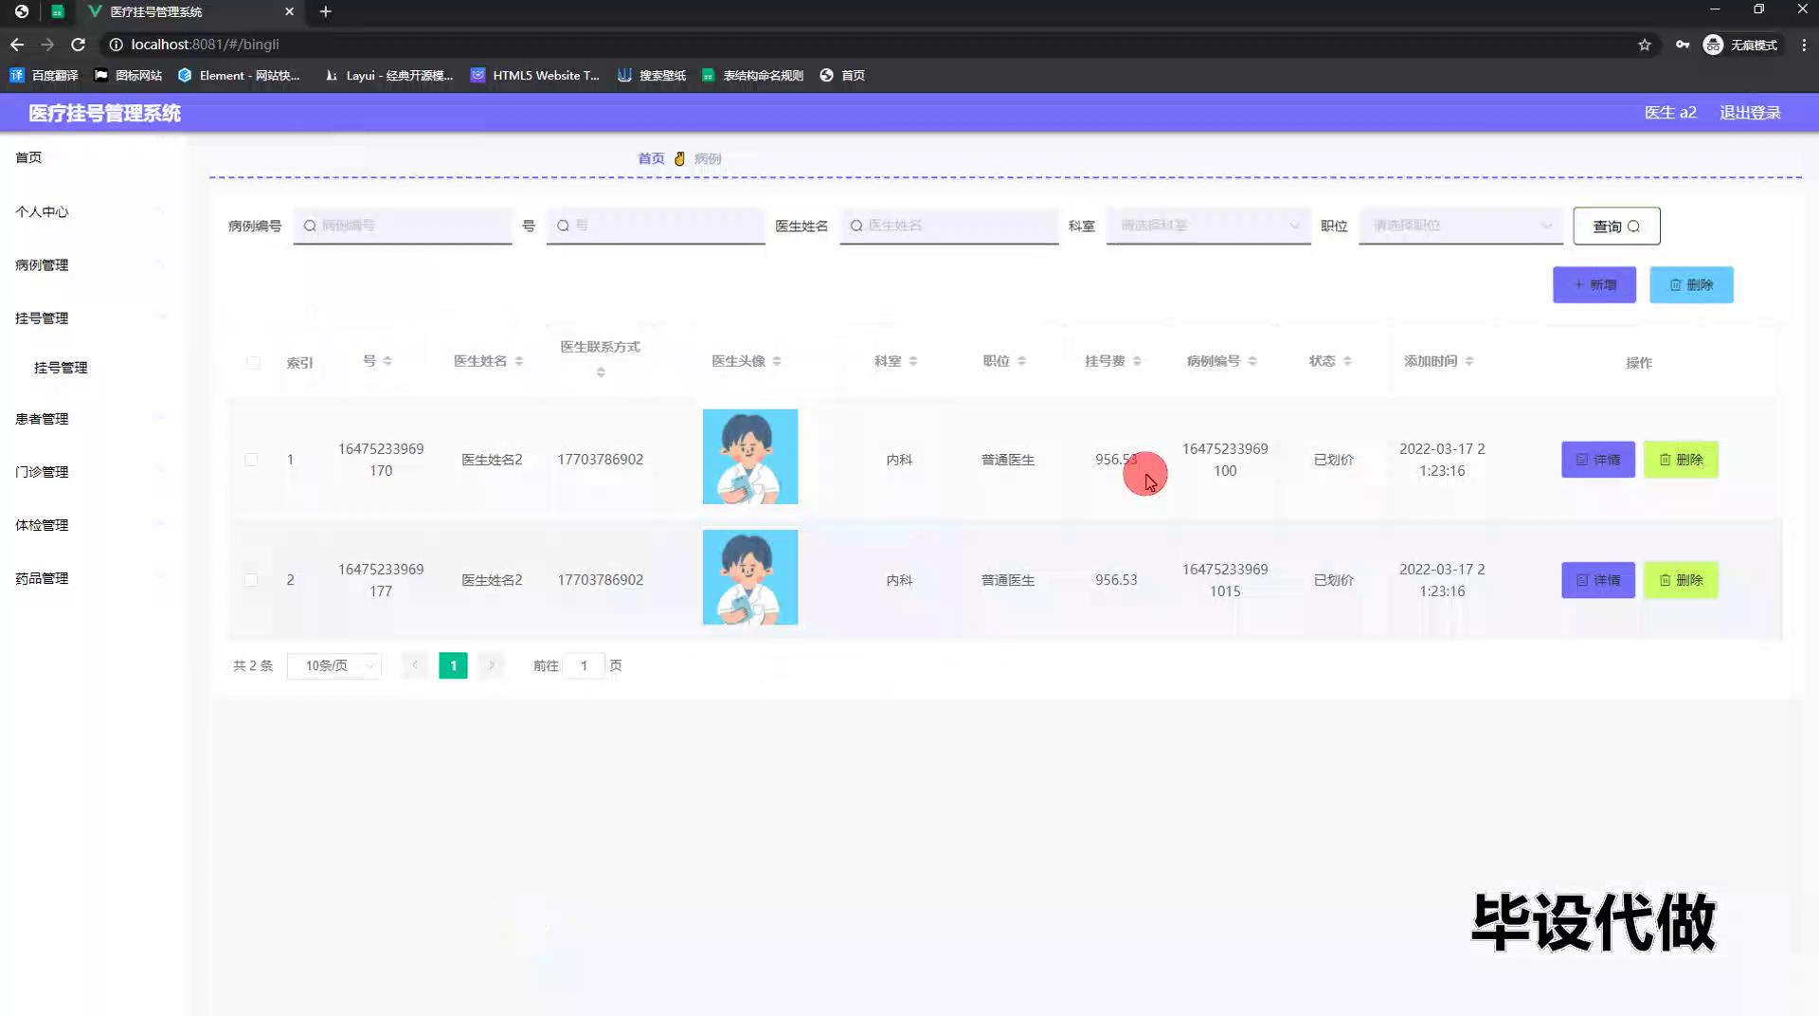Sort by 病例编号 column arrows
1819x1016 pixels.
(1252, 361)
